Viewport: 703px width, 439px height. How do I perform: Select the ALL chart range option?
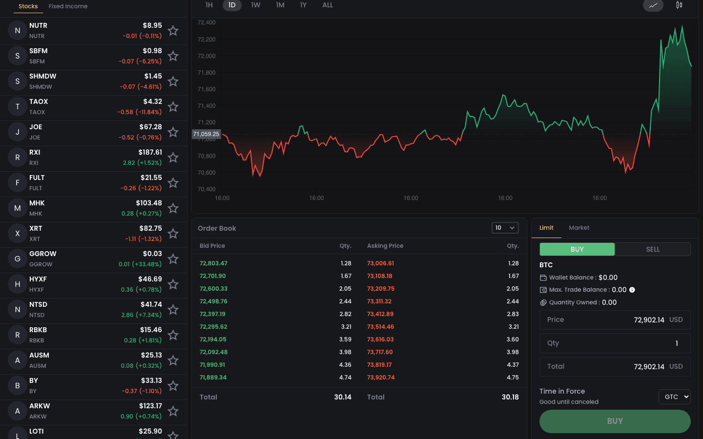point(328,5)
